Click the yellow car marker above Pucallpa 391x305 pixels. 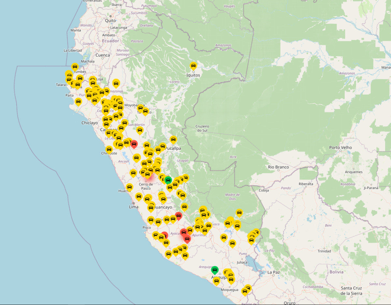click(173, 140)
